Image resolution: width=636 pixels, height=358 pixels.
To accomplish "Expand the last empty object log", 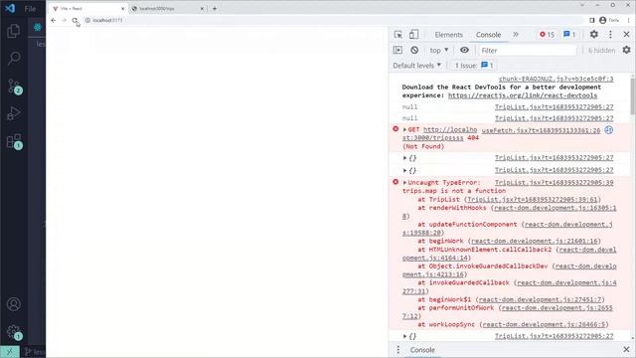I will (x=404, y=336).
